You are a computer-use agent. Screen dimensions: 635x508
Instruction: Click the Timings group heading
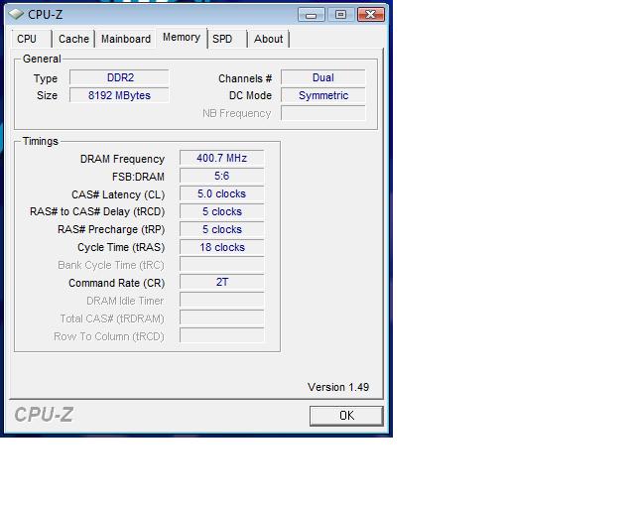pos(41,141)
